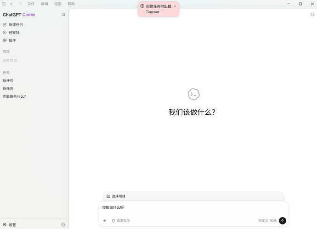
Task: Send the message with the arrow button
Action: 283,221
